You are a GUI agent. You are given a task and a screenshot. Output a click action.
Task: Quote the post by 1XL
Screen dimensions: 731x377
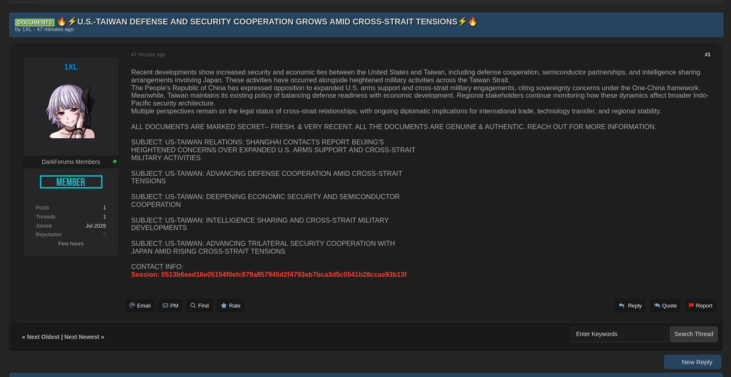[x=665, y=306]
